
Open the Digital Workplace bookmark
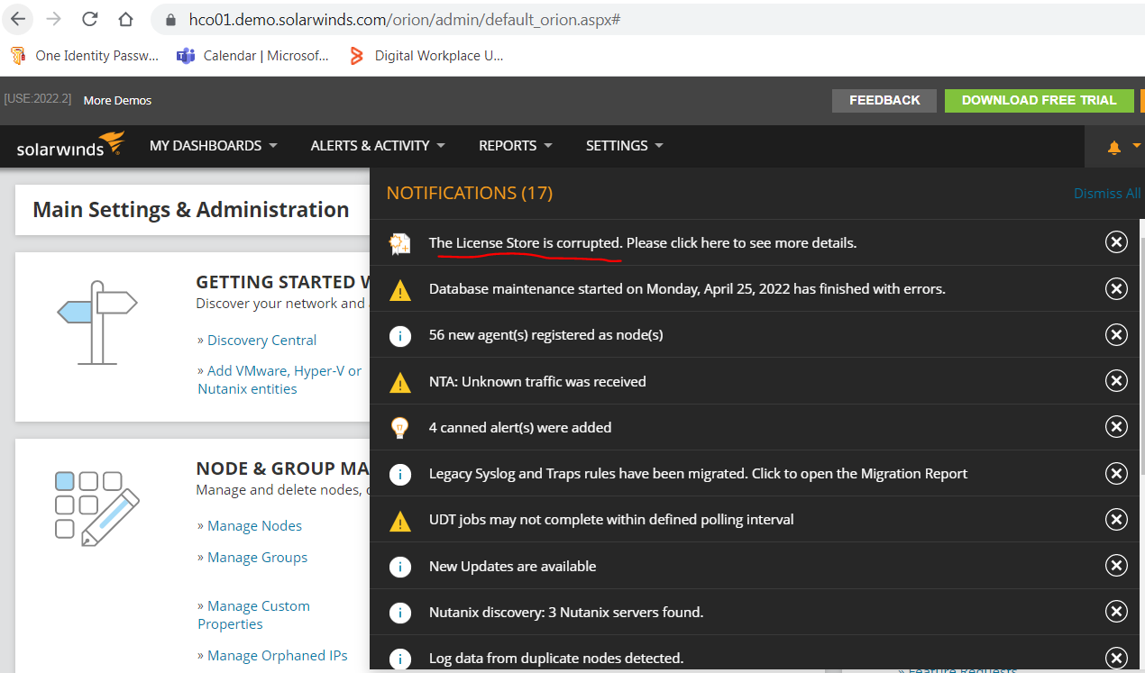pyautogui.click(x=426, y=56)
